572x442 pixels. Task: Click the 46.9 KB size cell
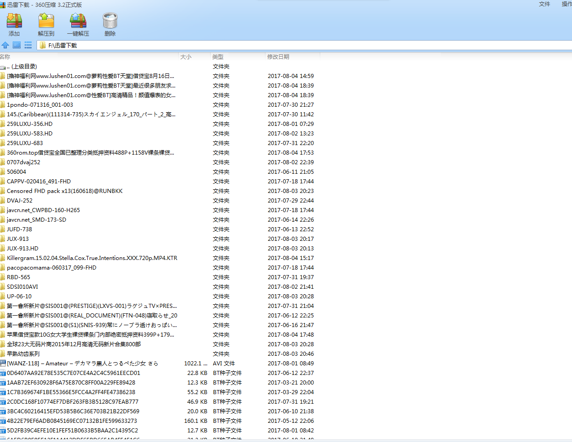[x=197, y=402]
